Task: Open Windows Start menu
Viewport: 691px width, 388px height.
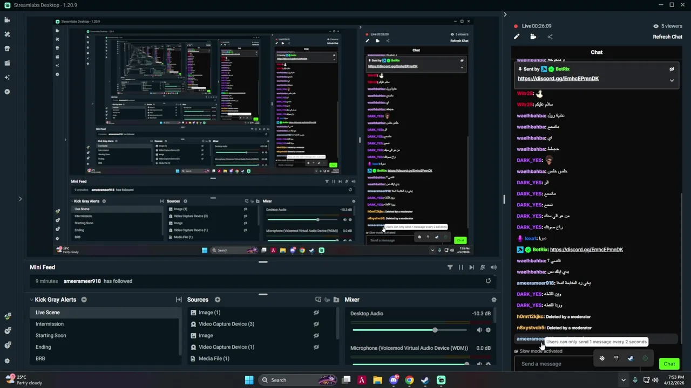Action: point(249,380)
